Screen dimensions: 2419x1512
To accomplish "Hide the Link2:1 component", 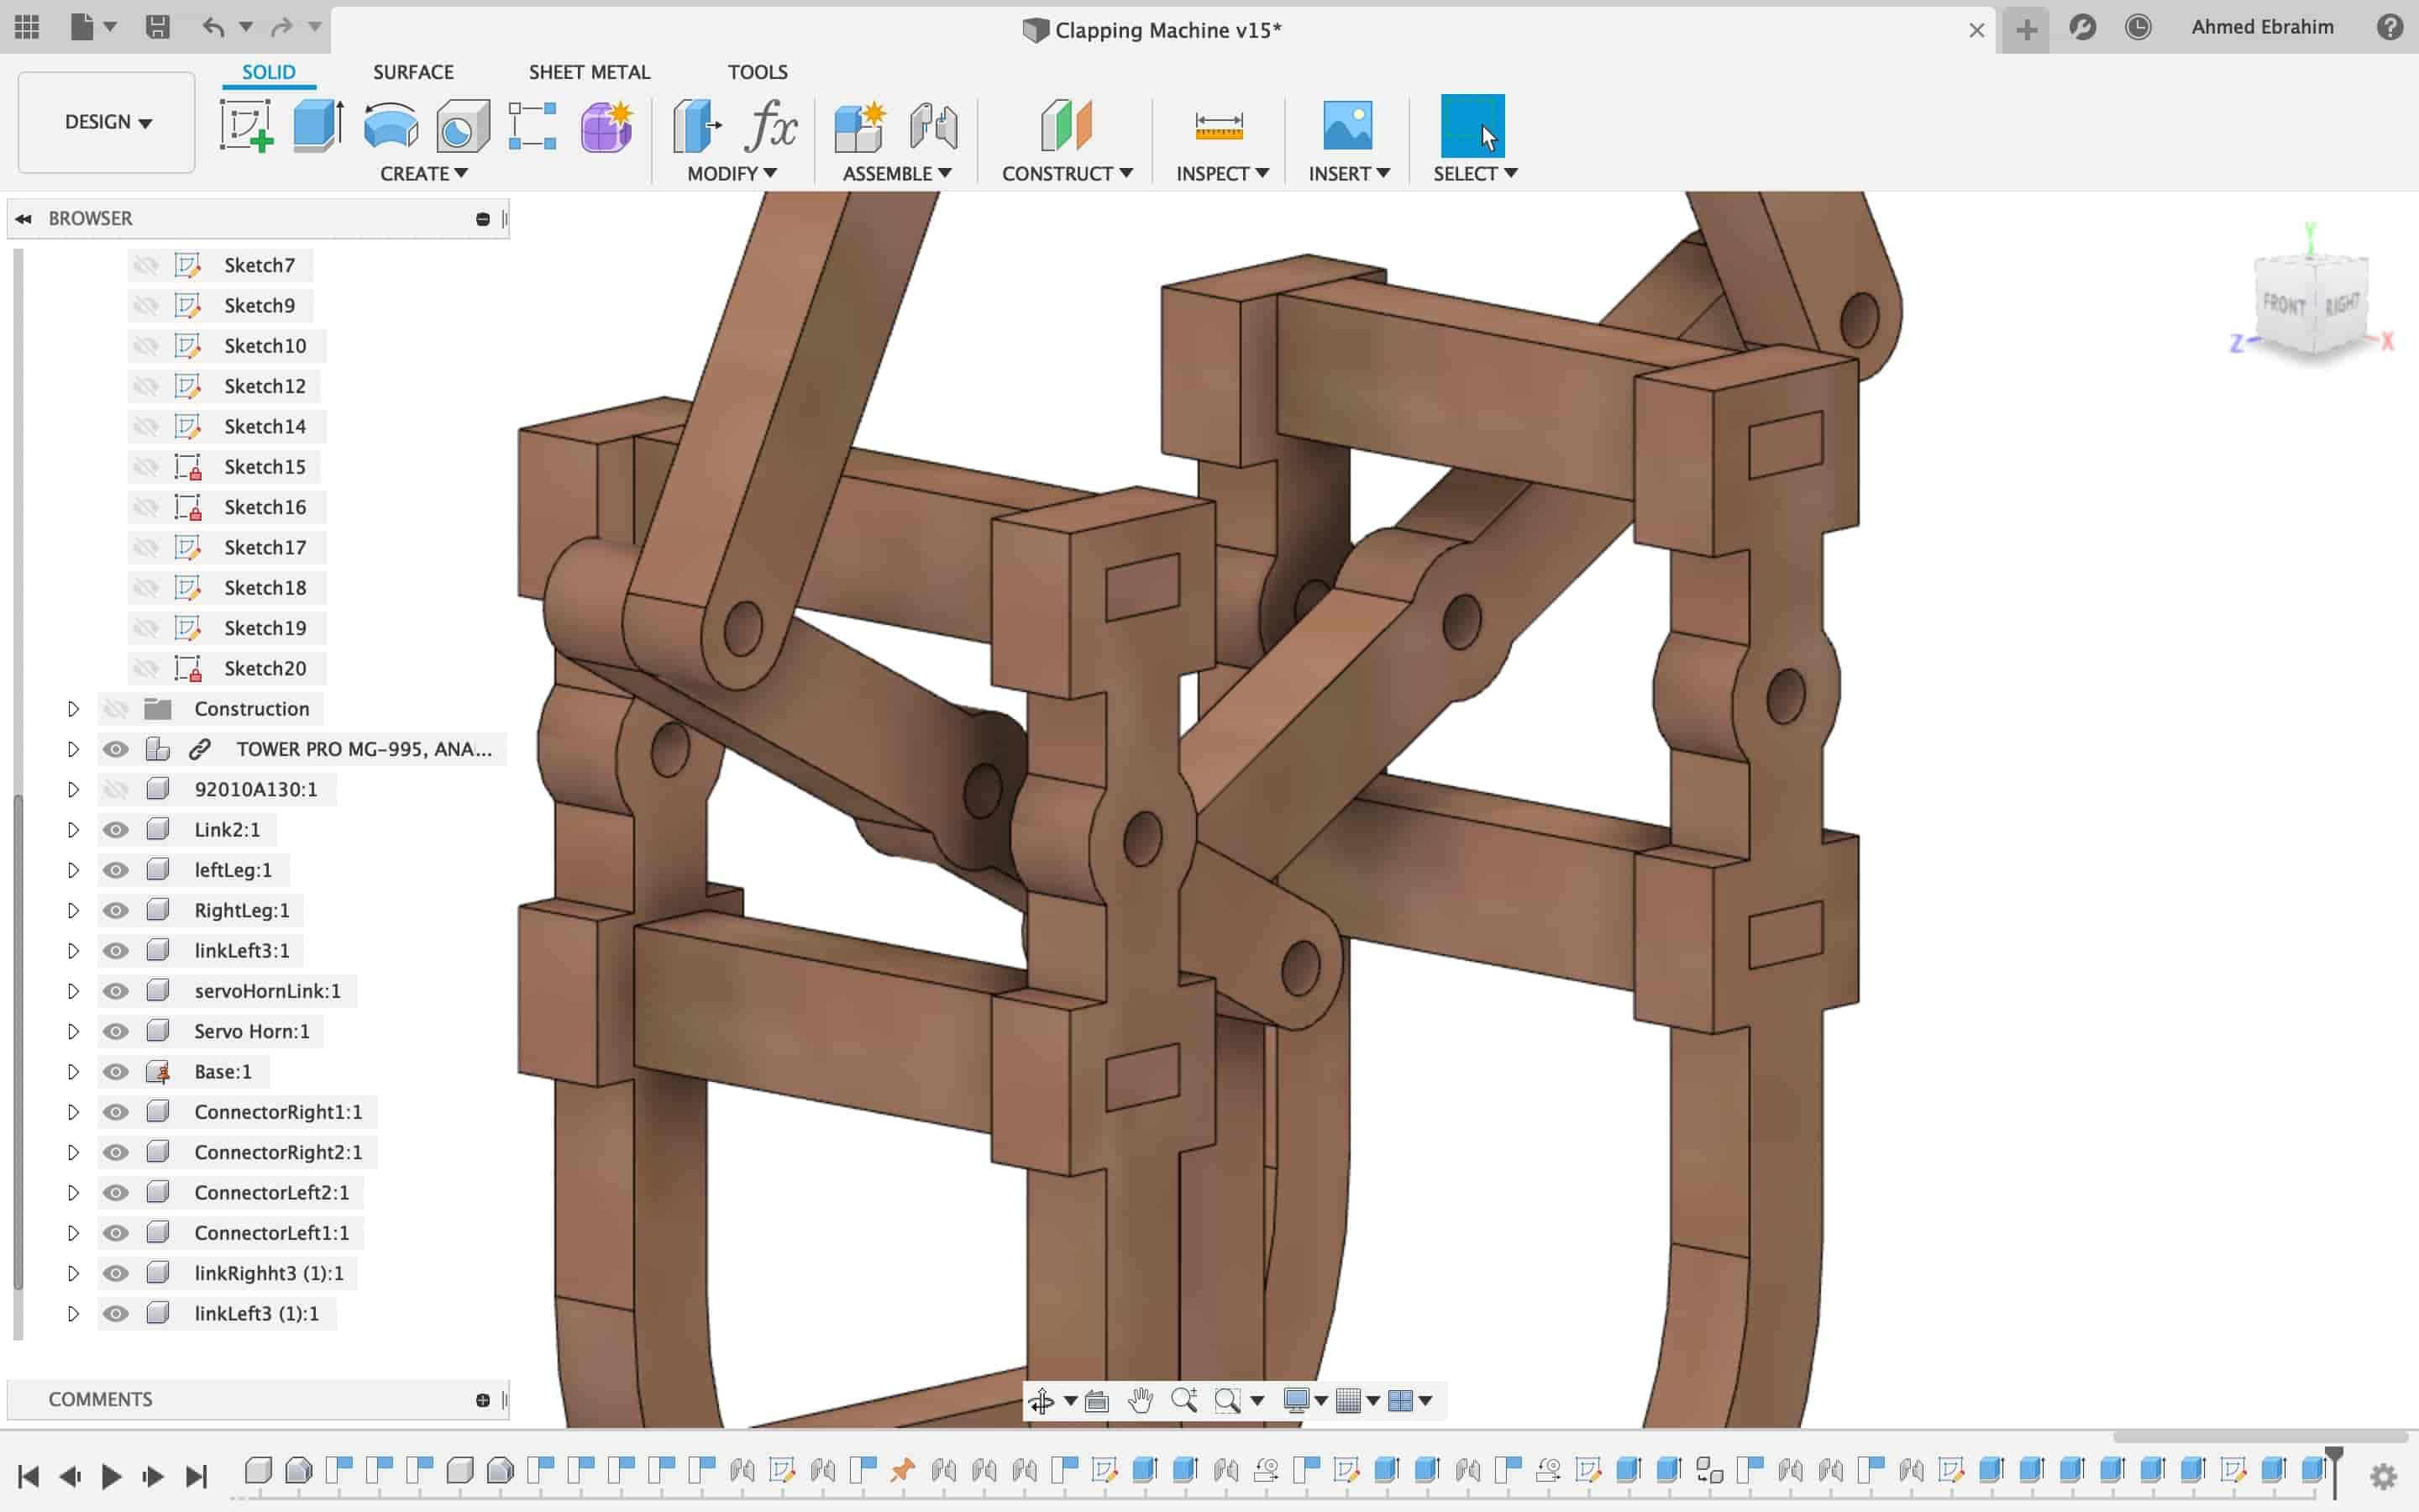I will pos(116,830).
